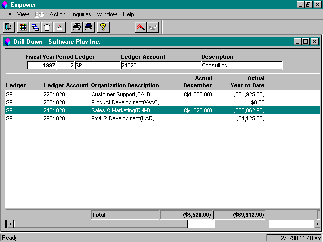Close the Drill Down child window
The height and width of the screenshot is (242, 323).
(x=315, y=42)
